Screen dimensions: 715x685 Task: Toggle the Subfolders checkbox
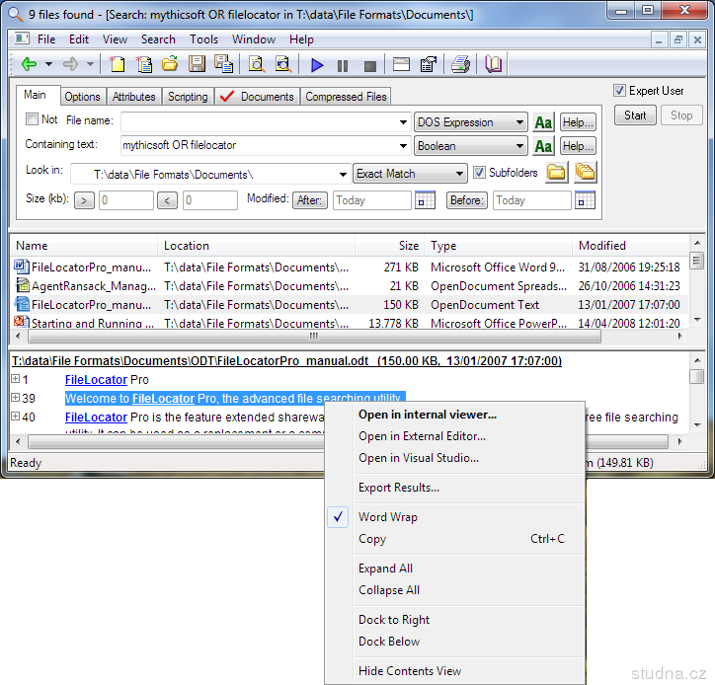(479, 173)
